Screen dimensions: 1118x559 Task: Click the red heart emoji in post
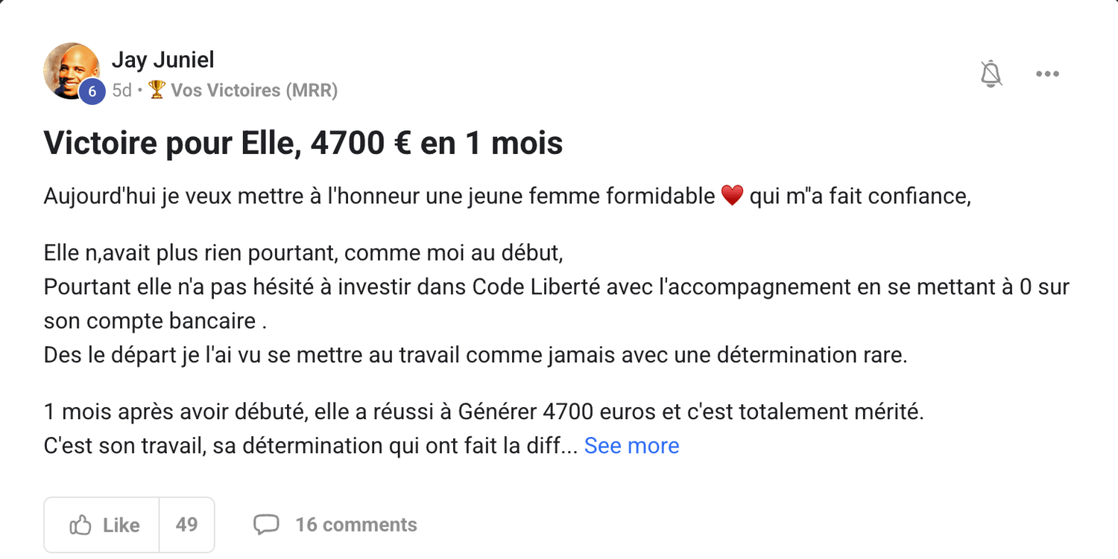coord(733,197)
